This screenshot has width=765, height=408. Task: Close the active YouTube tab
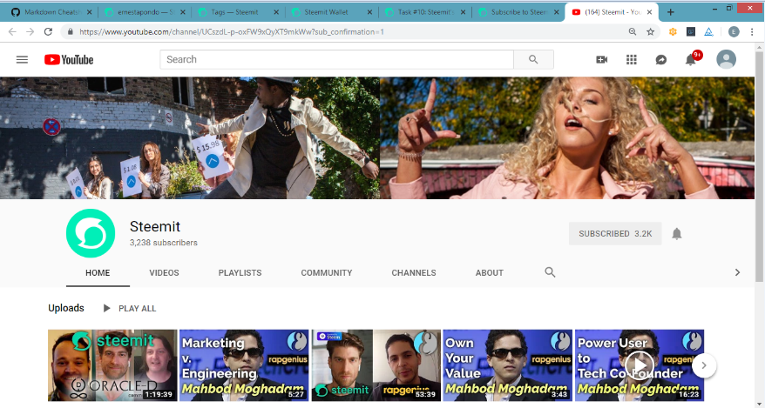click(649, 12)
